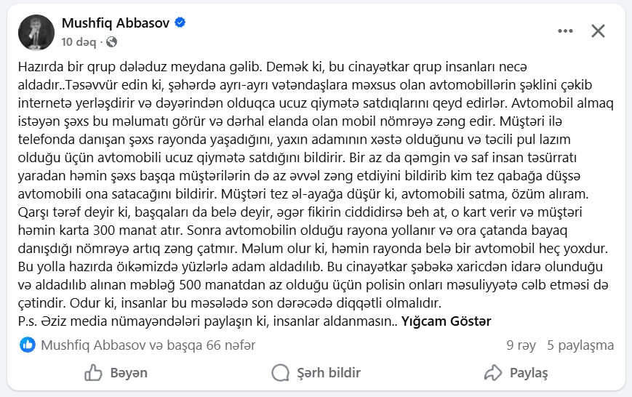Image resolution: width=632 pixels, height=397 pixels.
Task: Click the Mushfiq Abbasov author name
Action: click(x=116, y=23)
